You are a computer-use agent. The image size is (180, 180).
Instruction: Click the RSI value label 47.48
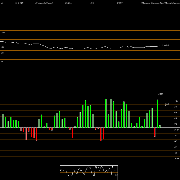point(166,45)
